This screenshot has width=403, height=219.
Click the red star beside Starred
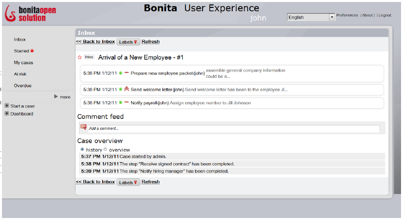(x=32, y=51)
